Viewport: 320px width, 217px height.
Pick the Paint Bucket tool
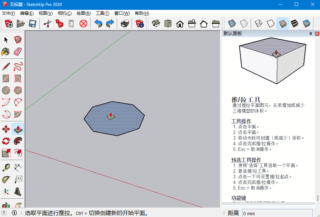tap(6, 52)
